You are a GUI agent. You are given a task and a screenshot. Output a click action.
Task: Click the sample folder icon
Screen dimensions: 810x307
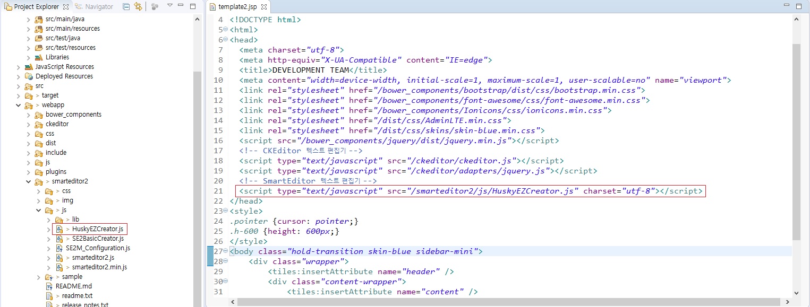(x=49, y=277)
